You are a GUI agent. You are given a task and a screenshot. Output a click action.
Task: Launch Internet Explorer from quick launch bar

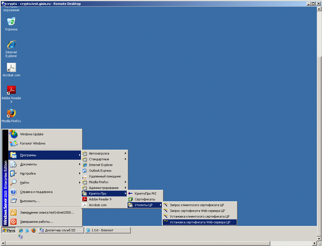pos(21,230)
